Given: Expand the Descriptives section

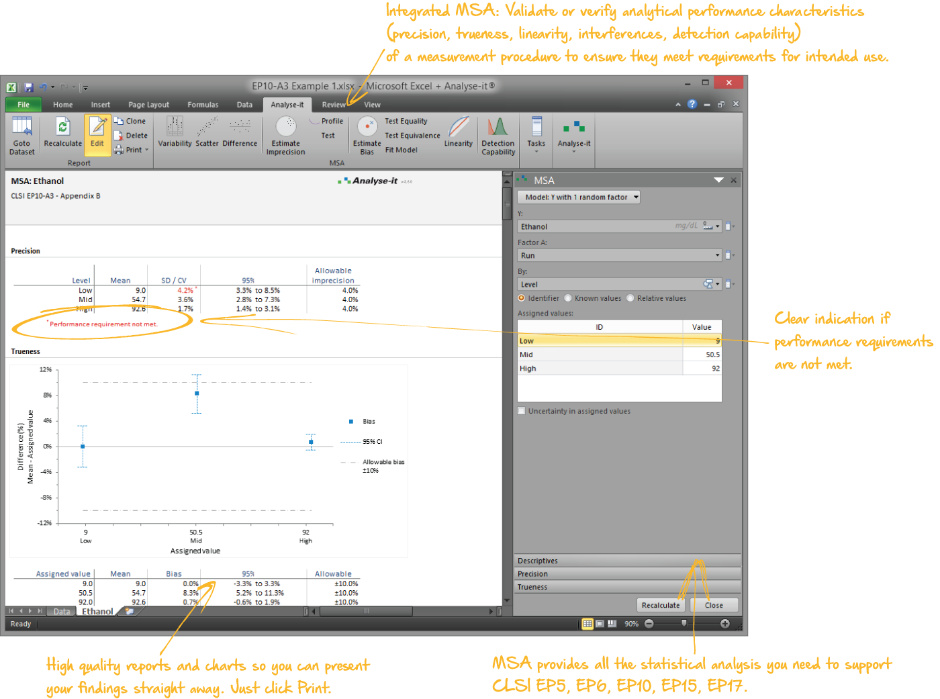Looking at the screenshot, I should (x=628, y=561).
